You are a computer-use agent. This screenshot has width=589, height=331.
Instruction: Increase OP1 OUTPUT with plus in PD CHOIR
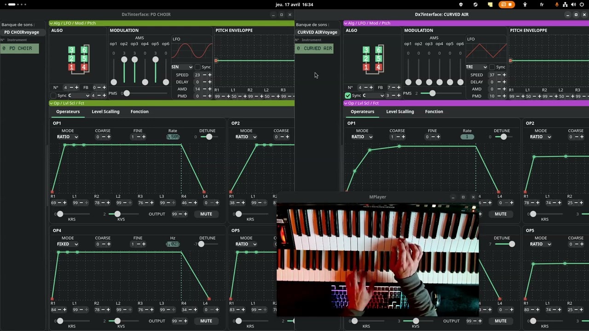click(185, 214)
